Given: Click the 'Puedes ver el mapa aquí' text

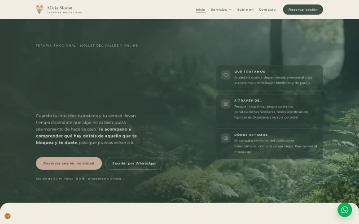Looking at the screenshot, I should point(276,149).
